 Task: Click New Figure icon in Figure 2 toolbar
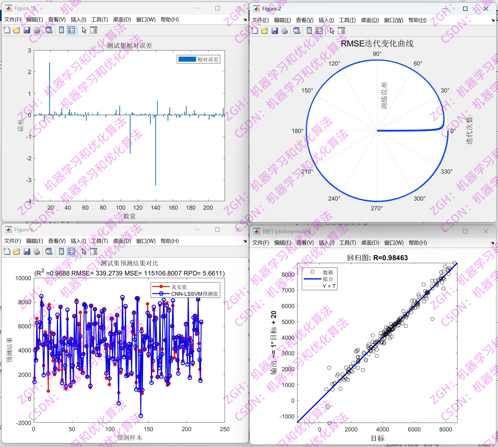point(255,31)
